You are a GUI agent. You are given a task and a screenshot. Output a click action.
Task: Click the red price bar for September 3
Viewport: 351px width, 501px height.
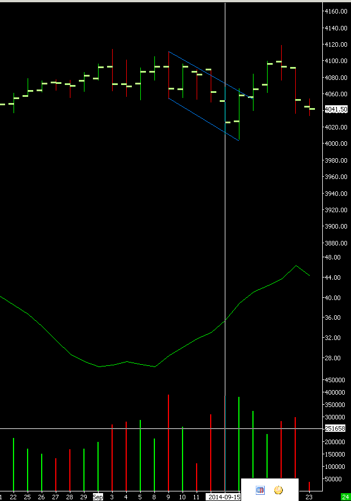click(x=112, y=70)
